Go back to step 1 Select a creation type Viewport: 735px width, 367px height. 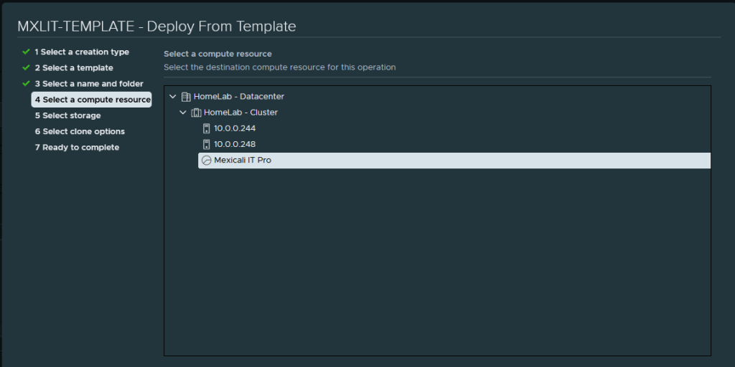[82, 52]
